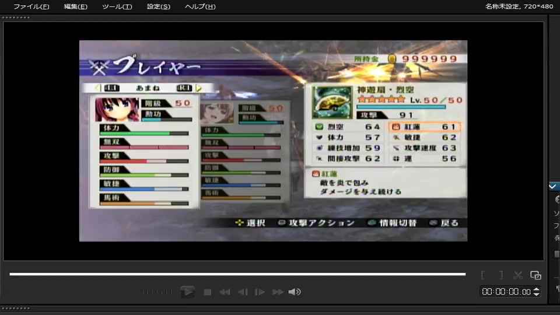
Task: Open the ヘルプ(H) menu
Action: coord(200,6)
